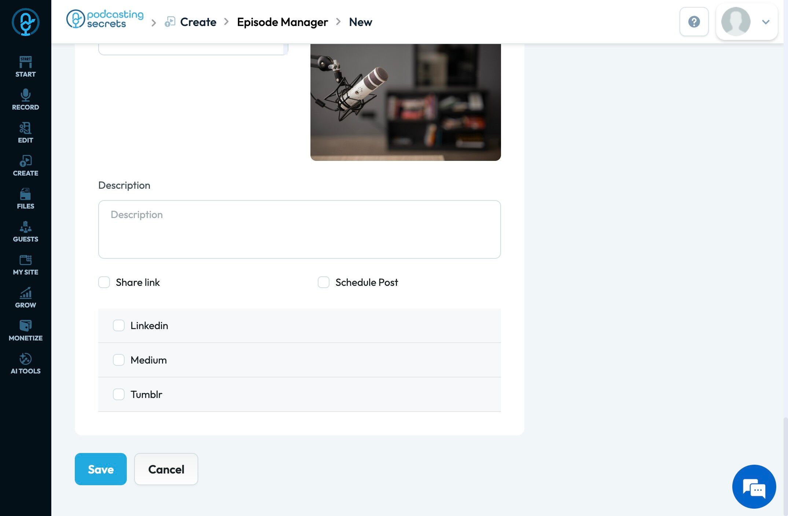Click the Episode Manager breadcrumb
788x516 pixels.
(x=282, y=22)
